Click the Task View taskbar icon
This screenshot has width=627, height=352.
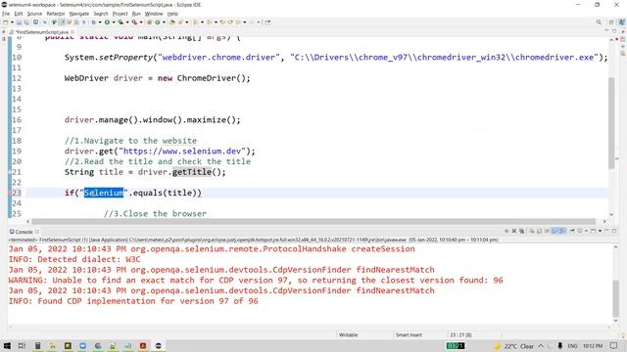coord(22,345)
